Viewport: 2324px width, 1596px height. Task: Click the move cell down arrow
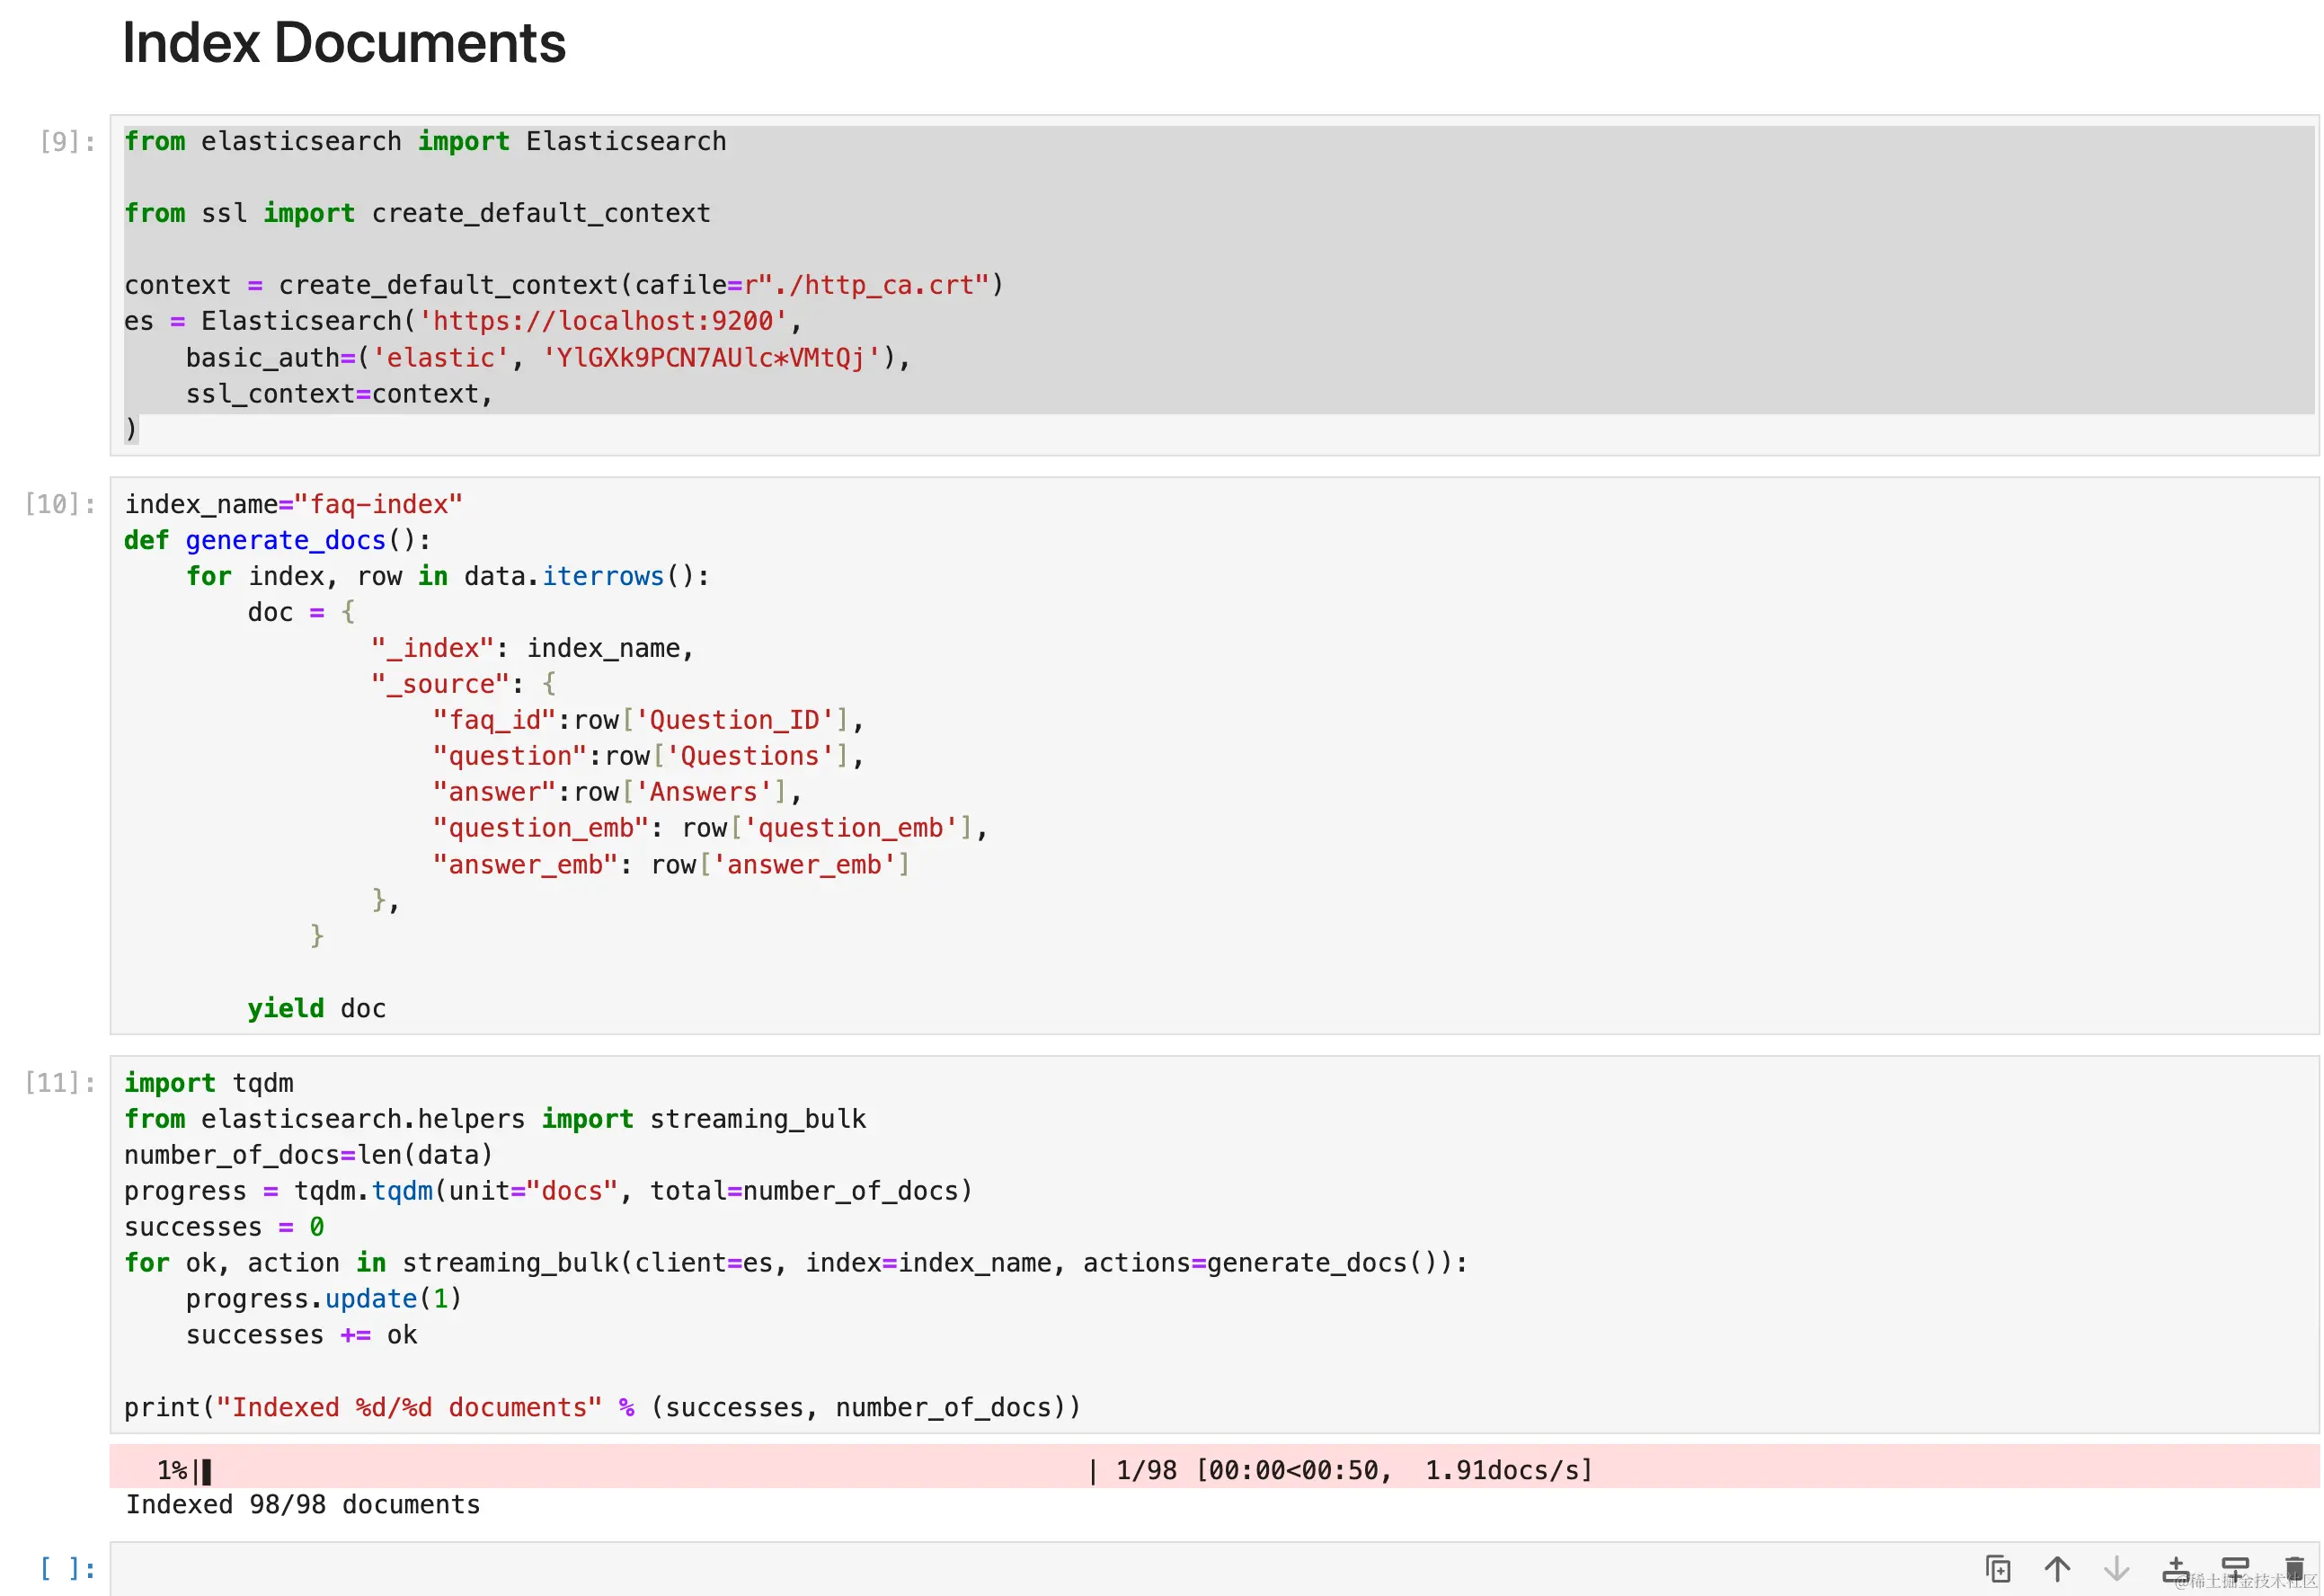click(2116, 1569)
